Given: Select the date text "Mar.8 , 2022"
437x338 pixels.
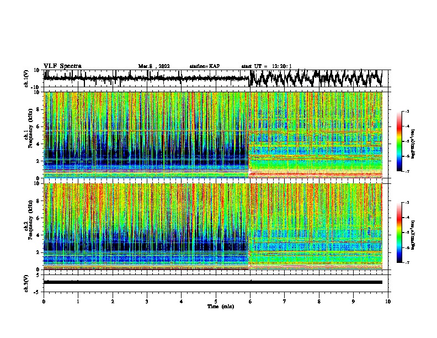Looking at the screenshot, I should click(154, 66).
